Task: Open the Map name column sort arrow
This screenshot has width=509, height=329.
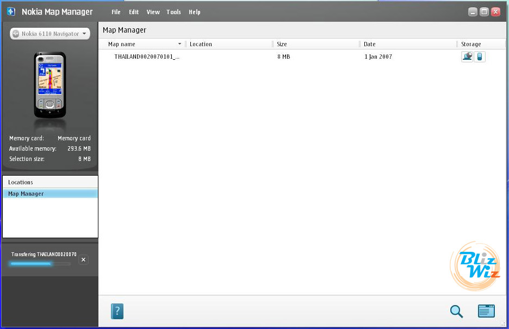Action: [179, 44]
